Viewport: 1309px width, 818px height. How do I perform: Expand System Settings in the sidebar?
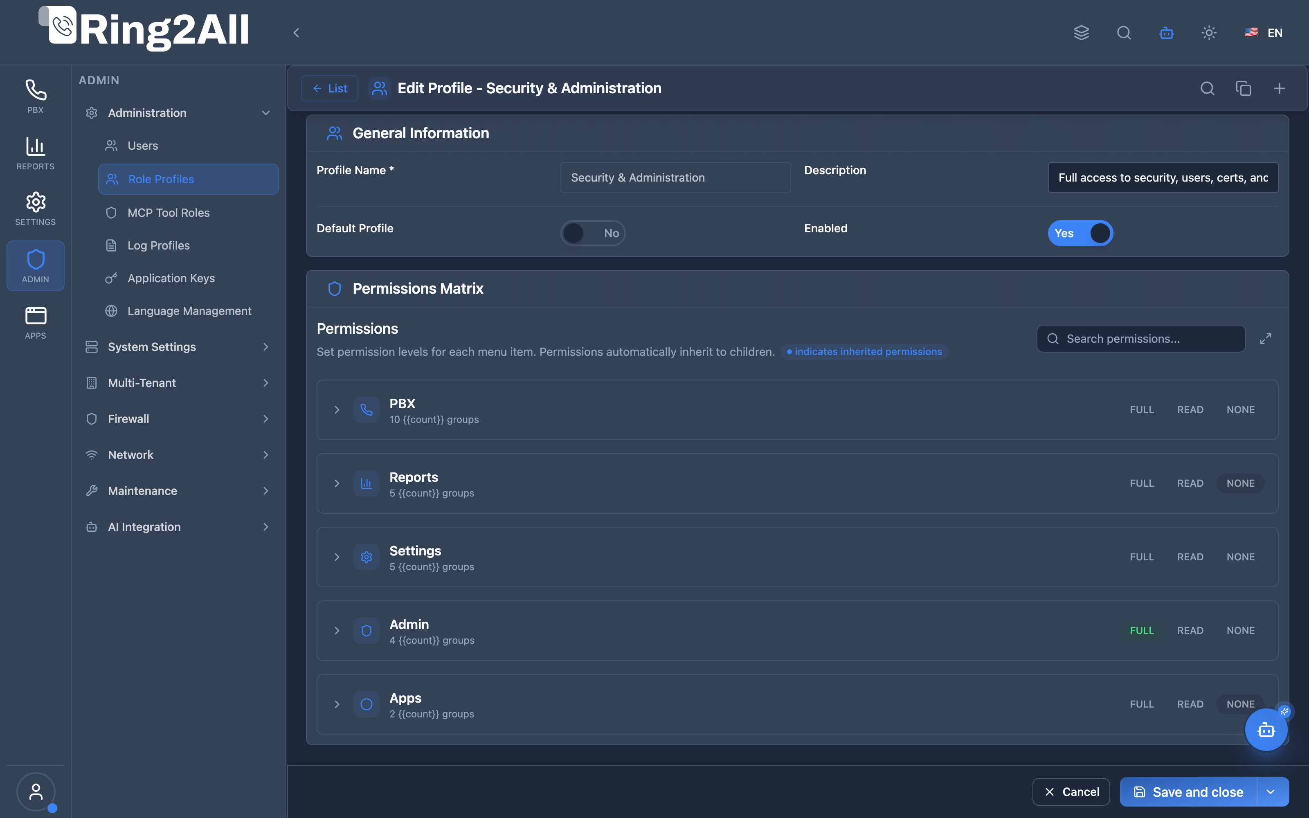pyautogui.click(x=178, y=347)
